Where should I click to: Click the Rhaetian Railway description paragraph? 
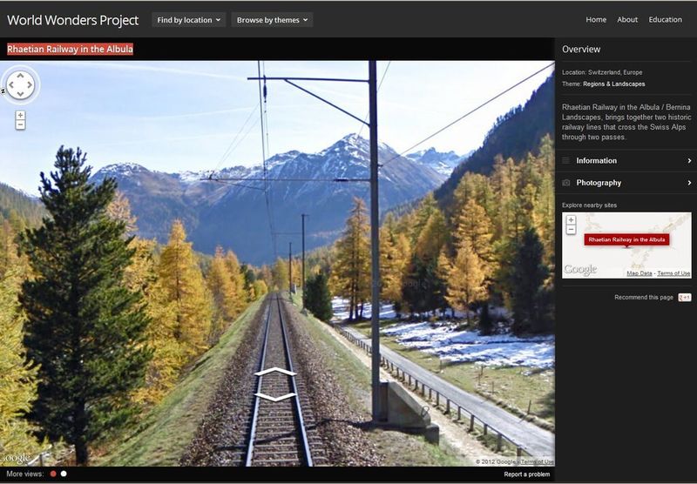[x=626, y=122]
